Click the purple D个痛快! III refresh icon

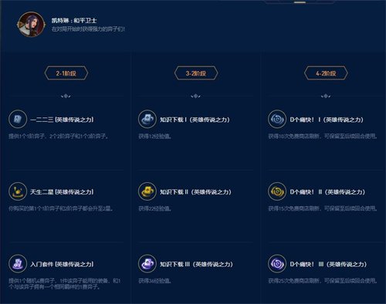(x=277, y=264)
